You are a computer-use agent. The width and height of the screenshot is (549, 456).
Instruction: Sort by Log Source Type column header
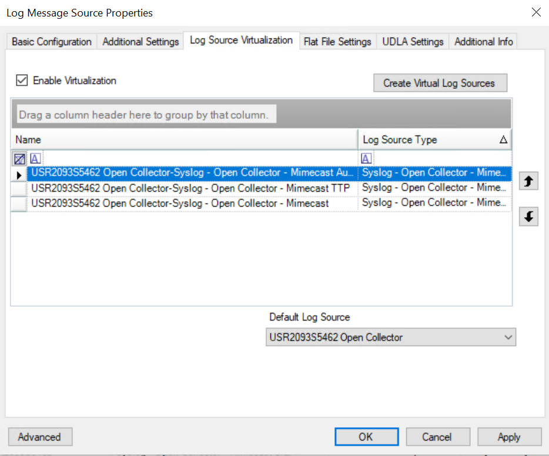434,139
